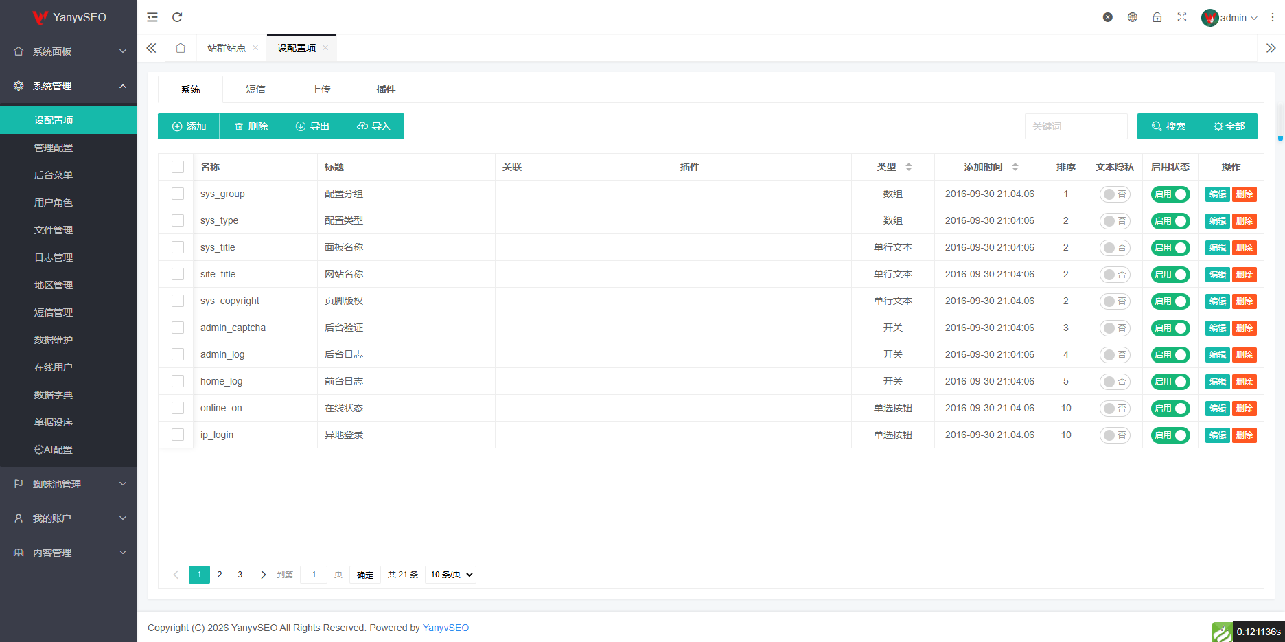Edit the sys_copyright row with 编辑
This screenshot has height=642, width=1285.
point(1218,301)
